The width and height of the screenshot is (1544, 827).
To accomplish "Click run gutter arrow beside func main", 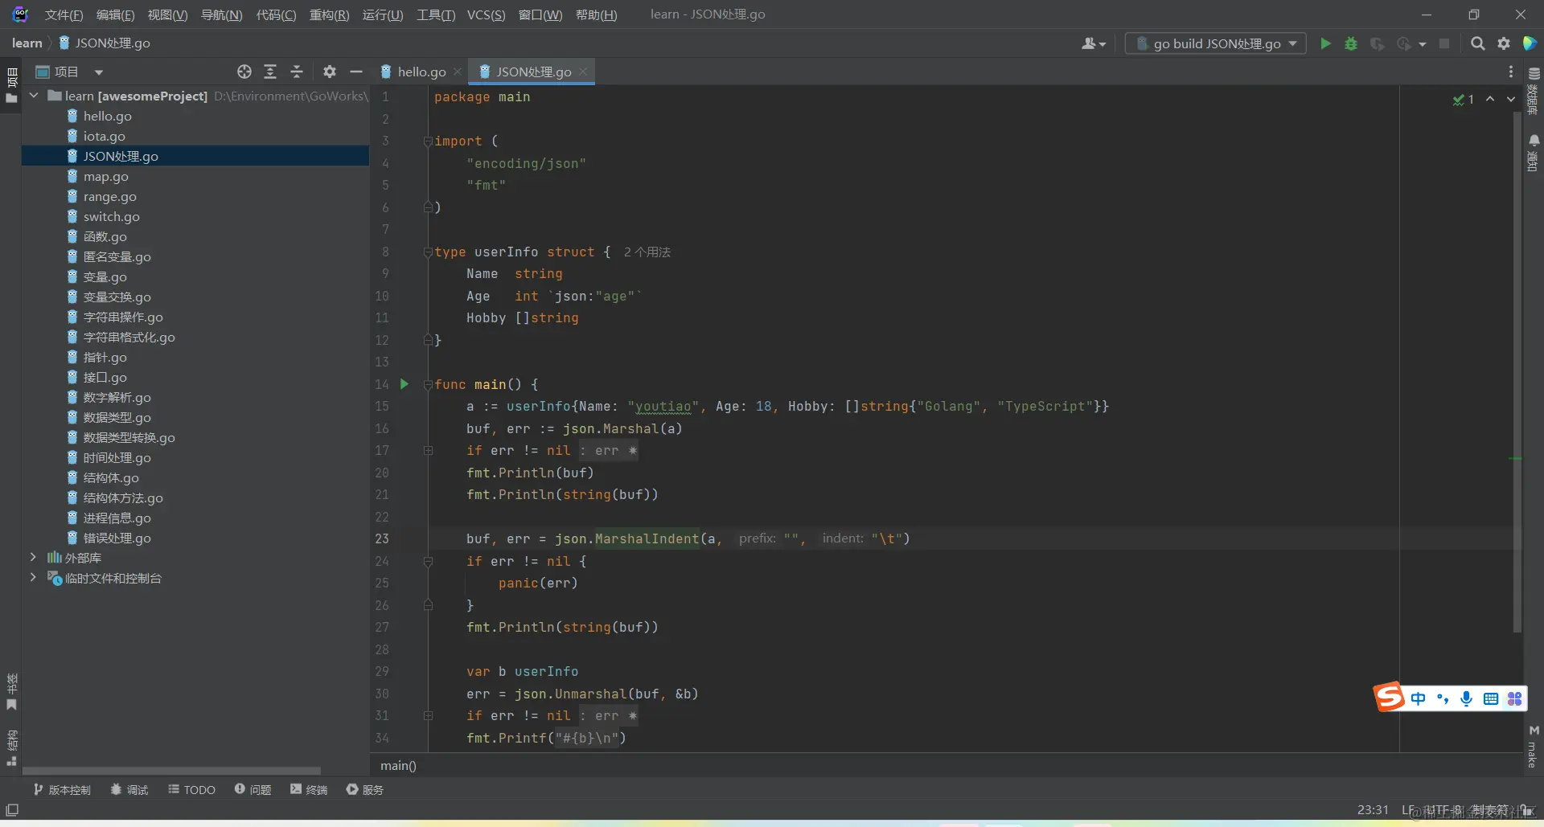I will [x=404, y=384].
